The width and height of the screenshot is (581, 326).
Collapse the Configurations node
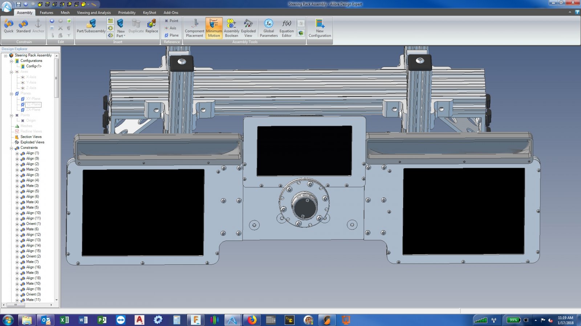tap(11, 61)
